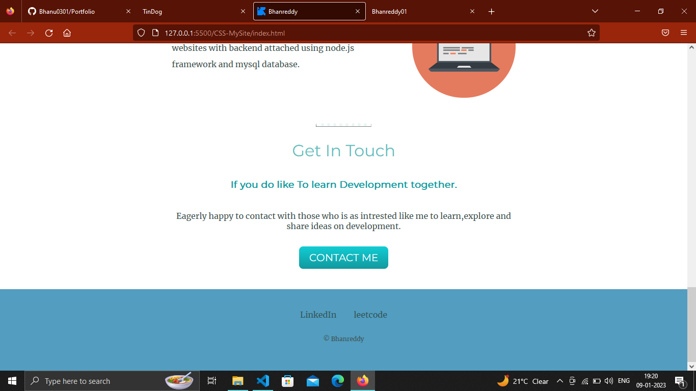The height and width of the screenshot is (391, 696).
Task: Switch to the Bhanreddy01 tab
Action: 408,11
